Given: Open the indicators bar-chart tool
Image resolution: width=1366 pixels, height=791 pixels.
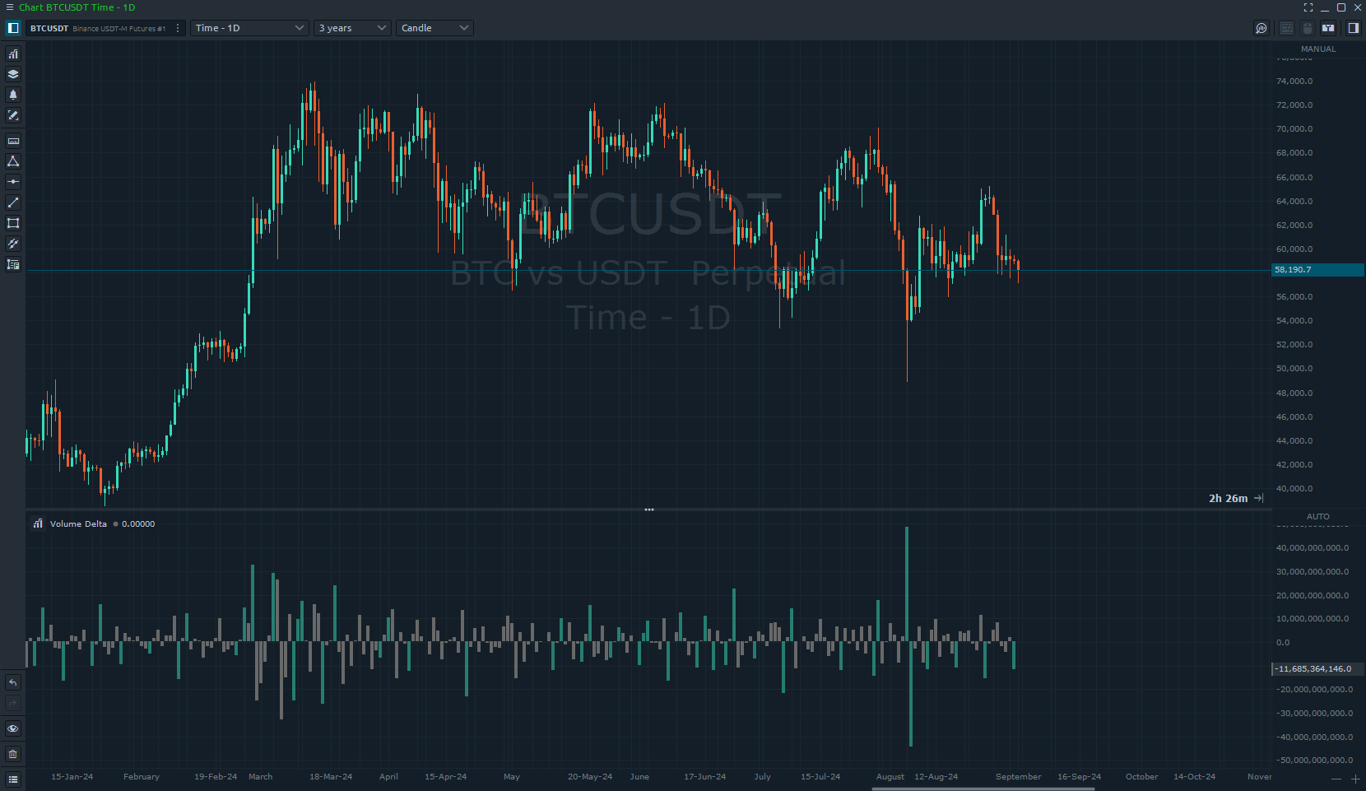Looking at the screenshot, I should [x=13, y=54].
